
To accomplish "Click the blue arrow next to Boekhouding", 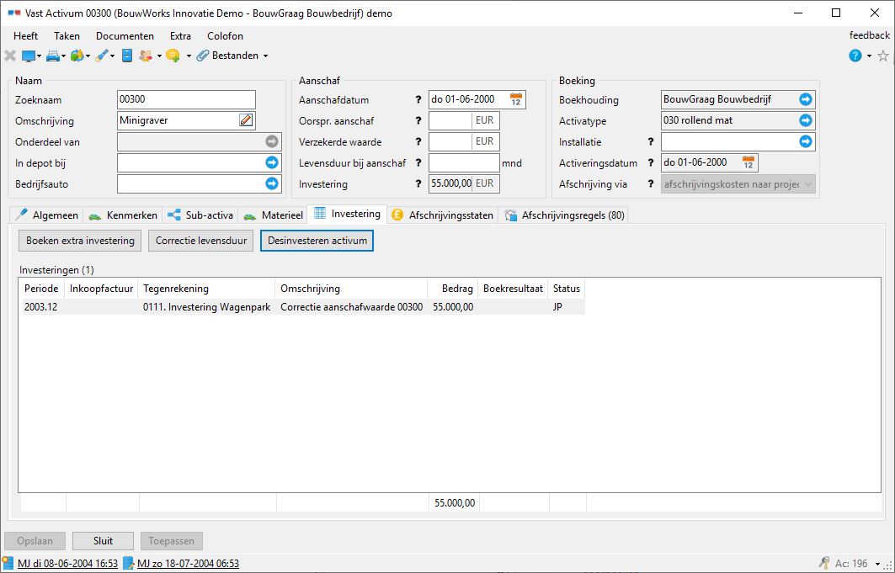I will 806,99.
